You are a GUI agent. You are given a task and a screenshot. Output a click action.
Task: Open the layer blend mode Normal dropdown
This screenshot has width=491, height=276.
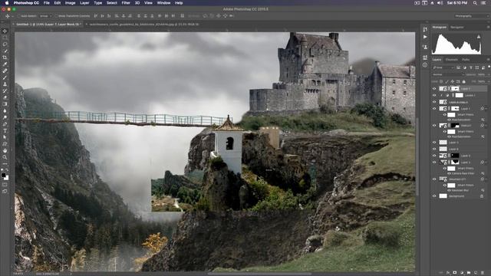pos(448,74)
